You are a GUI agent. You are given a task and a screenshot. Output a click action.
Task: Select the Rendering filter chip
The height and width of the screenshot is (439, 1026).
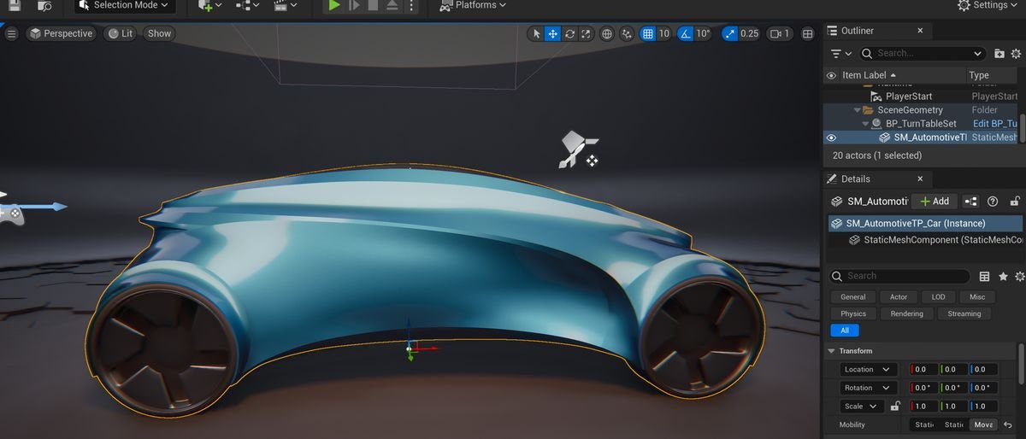pyautogui.click(x=906, y=313)
